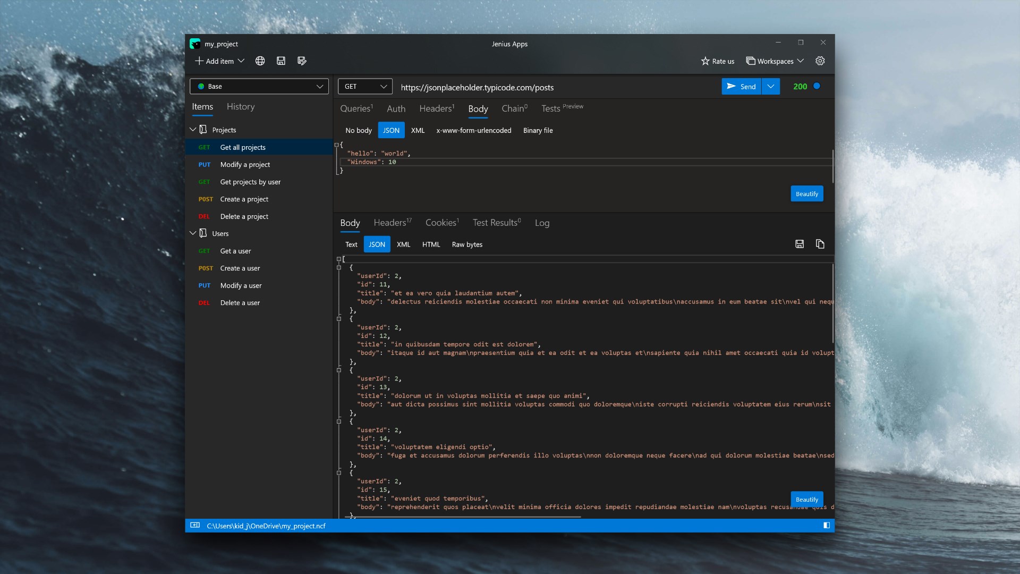Click the Beautify button
Image resolution: width=1020 pixels, height=574 pixels.
pyautogui.click(x=806, y=193)
